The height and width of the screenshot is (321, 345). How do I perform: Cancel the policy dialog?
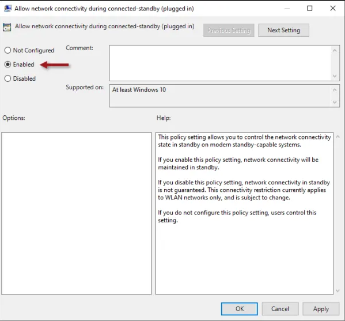point(280,309)
